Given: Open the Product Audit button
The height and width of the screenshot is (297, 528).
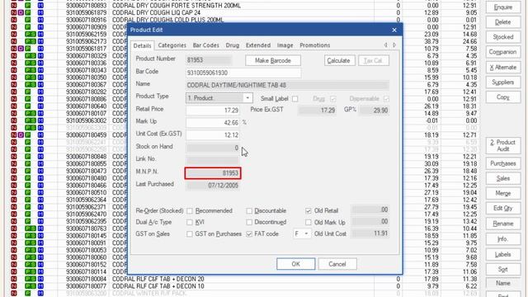Looking at the screenshot, I should (502, 145).
